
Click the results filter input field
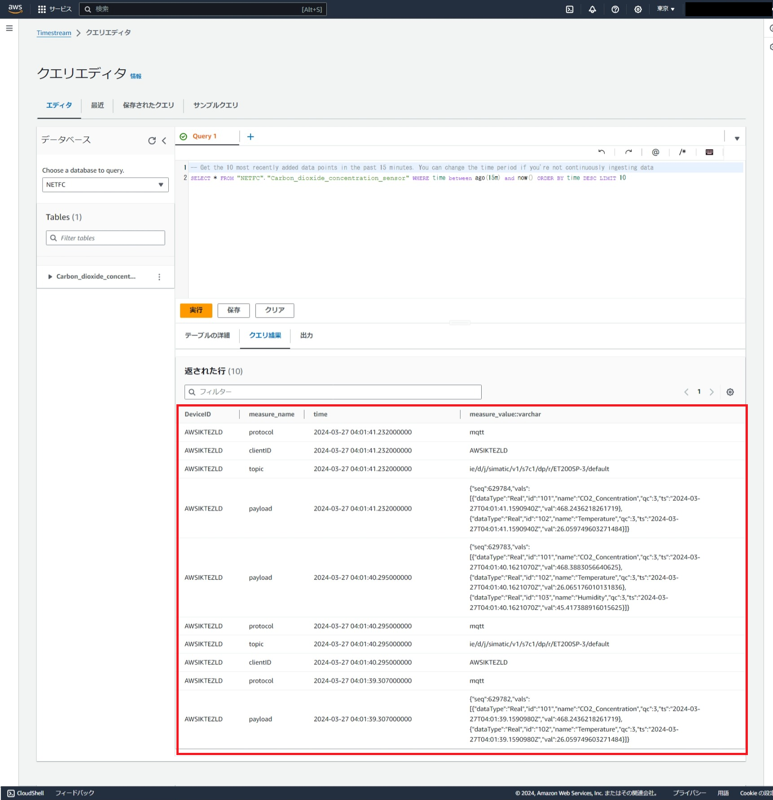coord(332,392)
